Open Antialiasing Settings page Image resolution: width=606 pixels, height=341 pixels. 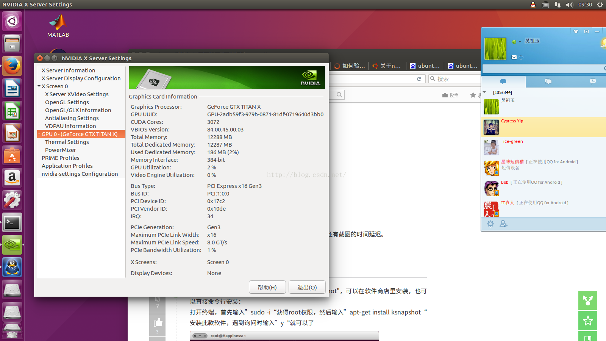coord(72,118)
